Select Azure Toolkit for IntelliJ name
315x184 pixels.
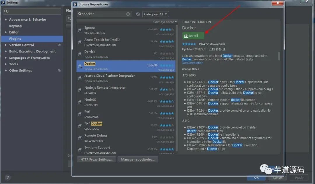click(102, 40)
